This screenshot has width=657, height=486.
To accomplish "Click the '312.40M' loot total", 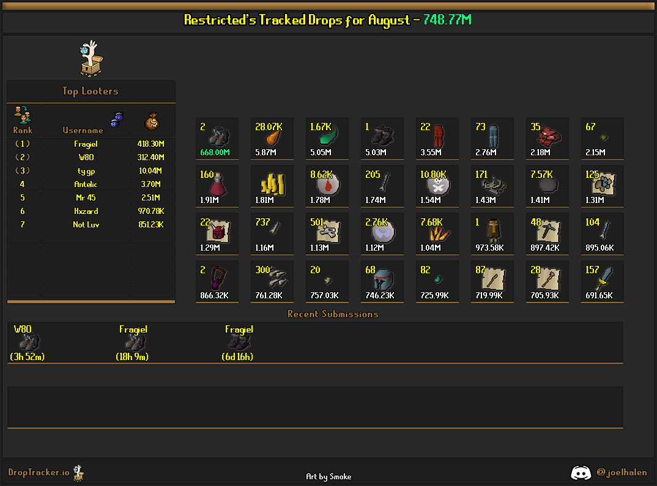I will coord(151,157).
